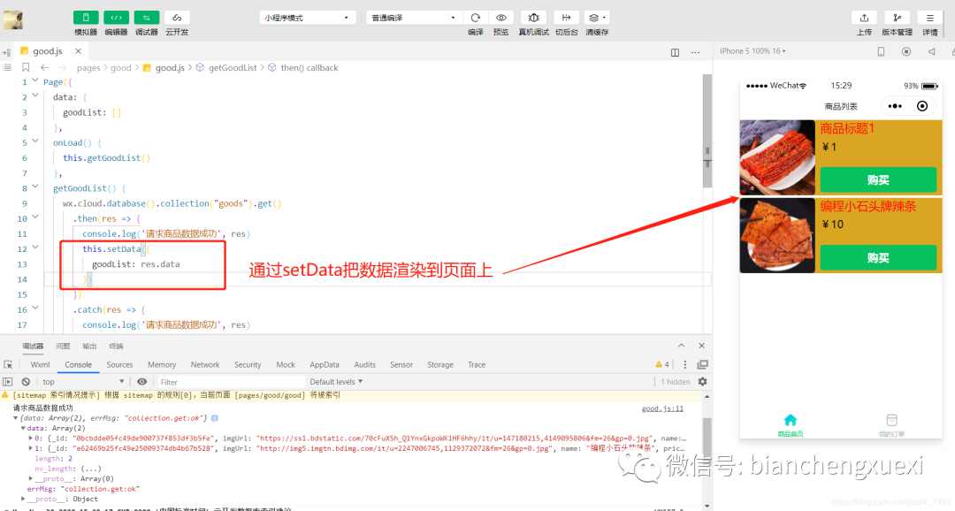Click the simulator record icon

coord(906,52)
